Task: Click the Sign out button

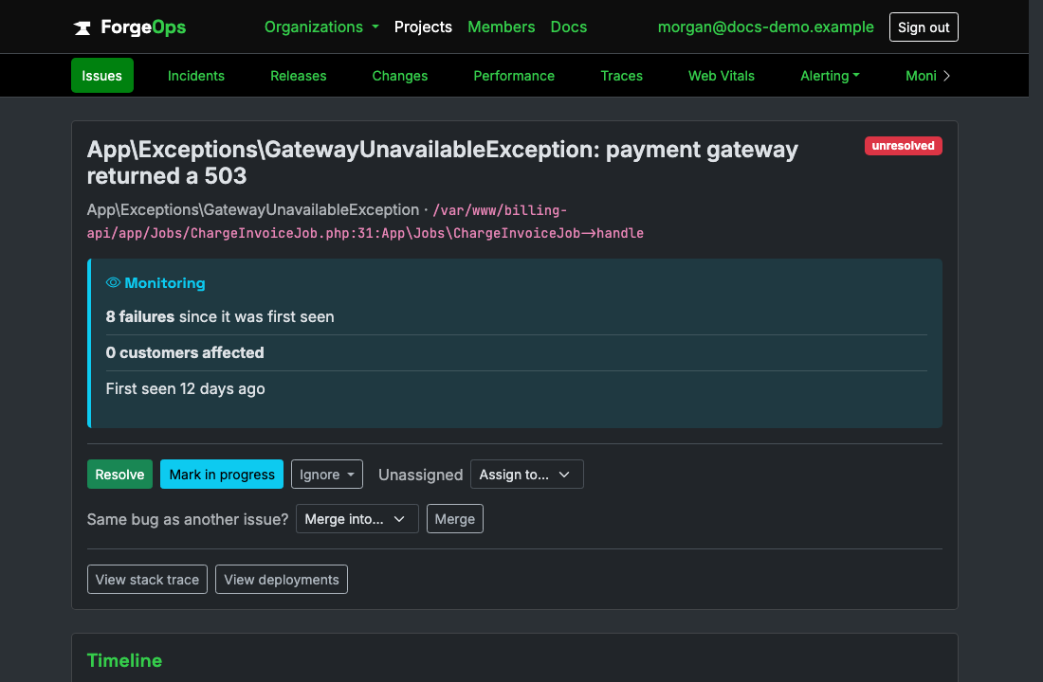Action: pos(924,27)
